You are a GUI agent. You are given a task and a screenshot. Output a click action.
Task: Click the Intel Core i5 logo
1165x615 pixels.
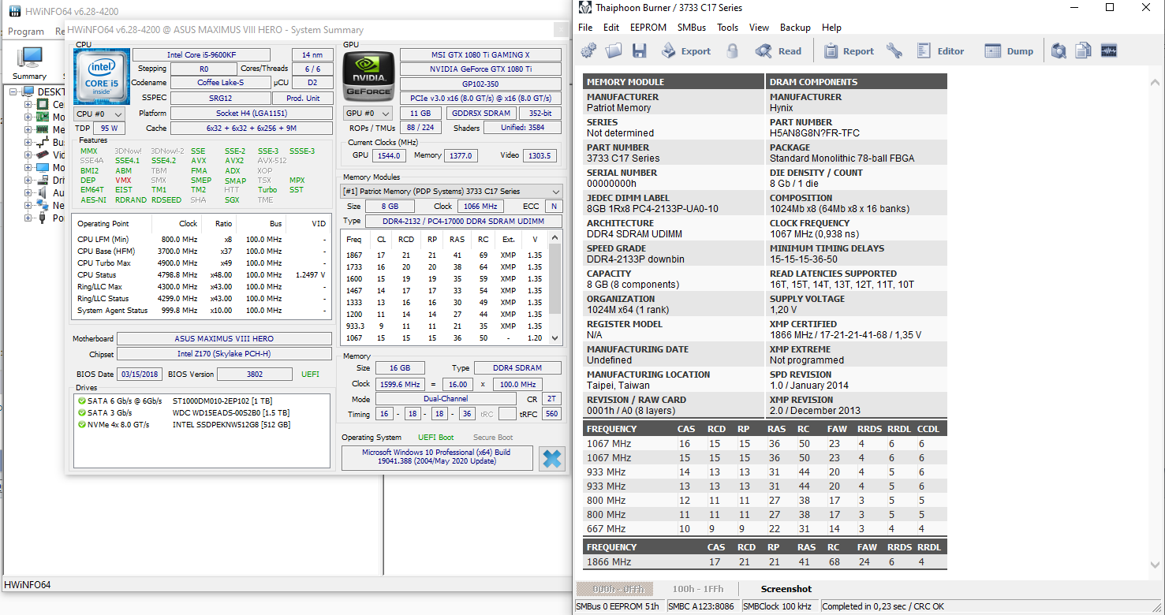[x=101, y=76]
